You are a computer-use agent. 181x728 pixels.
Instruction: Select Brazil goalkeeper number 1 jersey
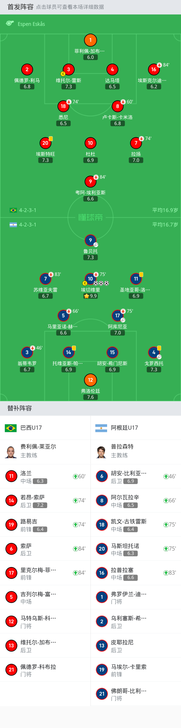pos(90,40)
